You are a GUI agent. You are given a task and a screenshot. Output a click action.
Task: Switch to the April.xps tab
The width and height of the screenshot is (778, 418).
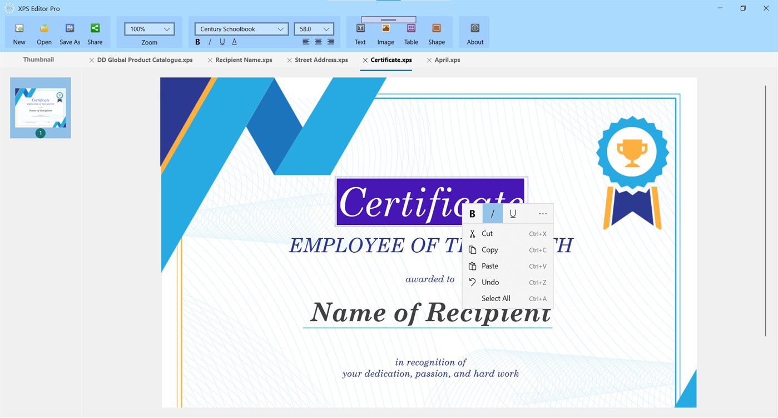448,60
